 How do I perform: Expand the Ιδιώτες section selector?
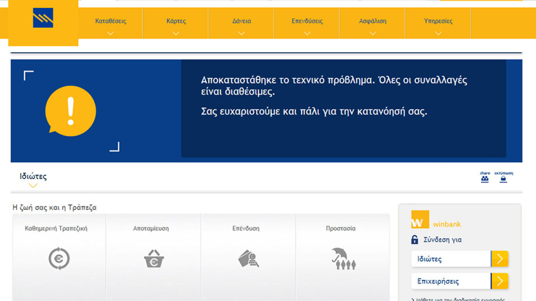point(33,179)
